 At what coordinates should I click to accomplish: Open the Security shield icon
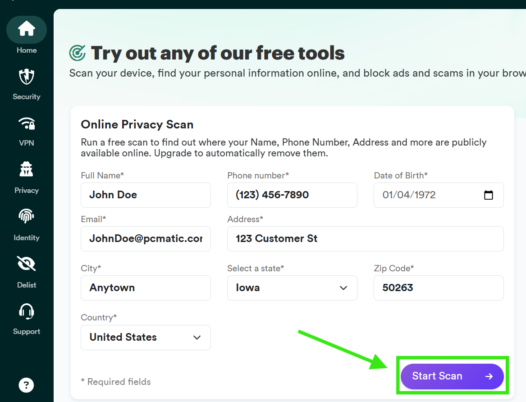pyautogui.click(x=27, y=77)
